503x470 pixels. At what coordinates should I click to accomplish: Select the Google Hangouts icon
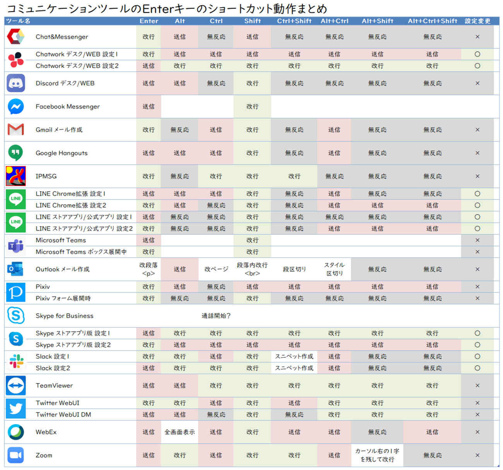[x=16, y=153]
